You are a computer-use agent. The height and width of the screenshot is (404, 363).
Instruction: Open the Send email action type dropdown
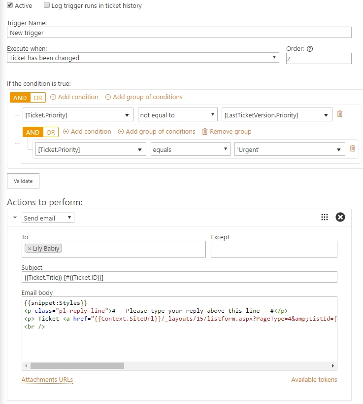coord(48,218)
